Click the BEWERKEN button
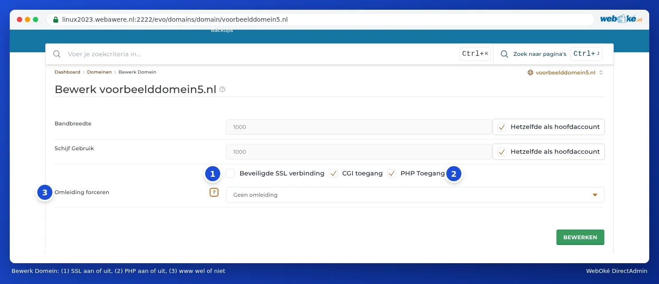659x284 pixels. click(580, 237)
